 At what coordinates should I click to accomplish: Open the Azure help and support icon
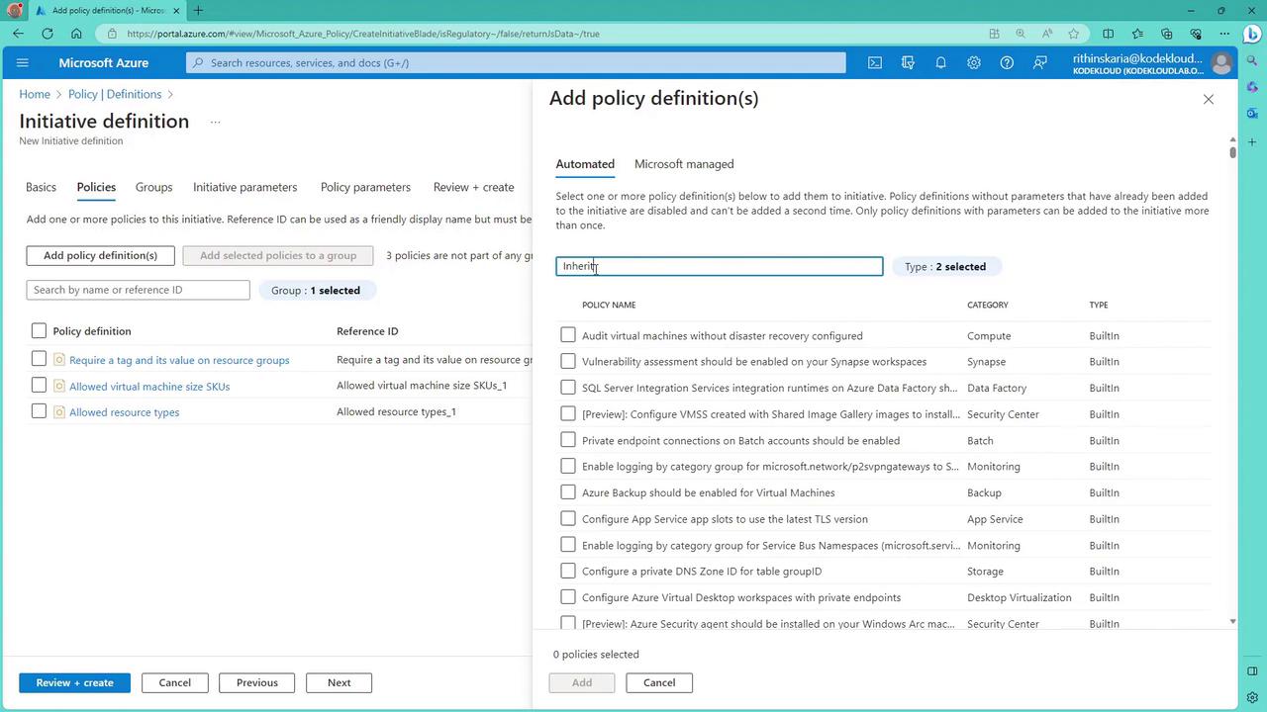coord(1007,62)
